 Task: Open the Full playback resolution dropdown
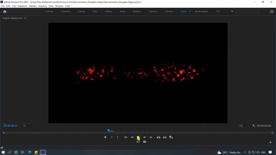245,126
